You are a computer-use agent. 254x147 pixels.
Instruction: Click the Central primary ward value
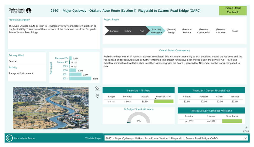click(x=12, y=61)
